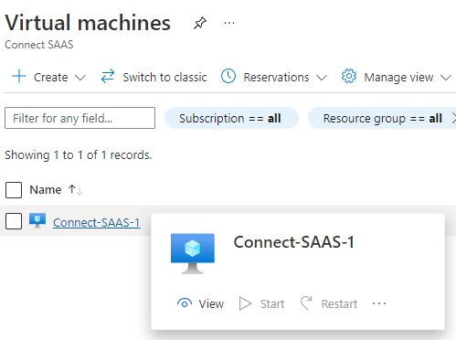Focus the Filter for any field box

[80, 118]
